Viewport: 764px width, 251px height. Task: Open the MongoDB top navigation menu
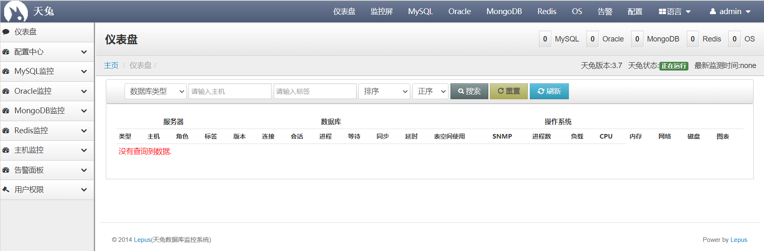click(x=504, y=12)
